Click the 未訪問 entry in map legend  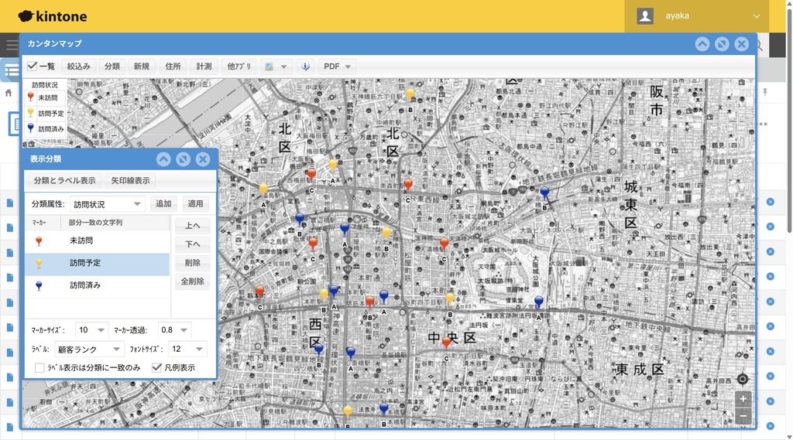(44, 98)
